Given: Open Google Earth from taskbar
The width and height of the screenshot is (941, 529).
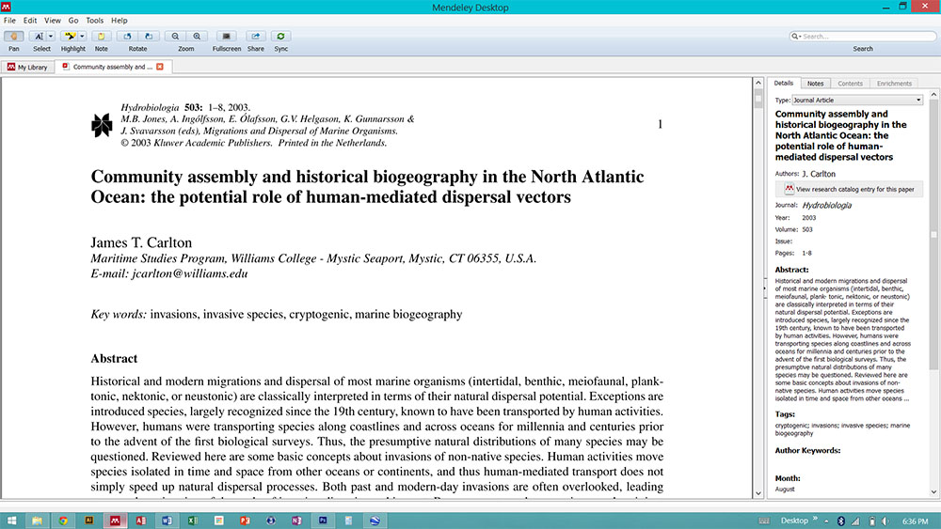Looking at the screenshot, I should coord(375,521).
